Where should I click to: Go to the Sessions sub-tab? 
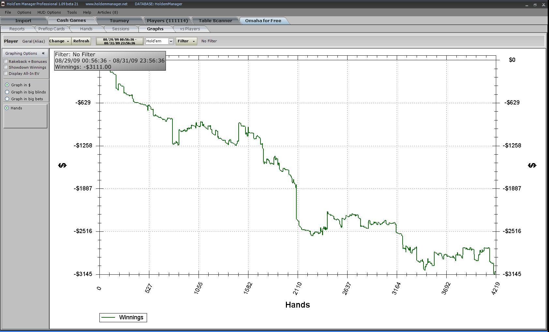[x=121, y=29]
